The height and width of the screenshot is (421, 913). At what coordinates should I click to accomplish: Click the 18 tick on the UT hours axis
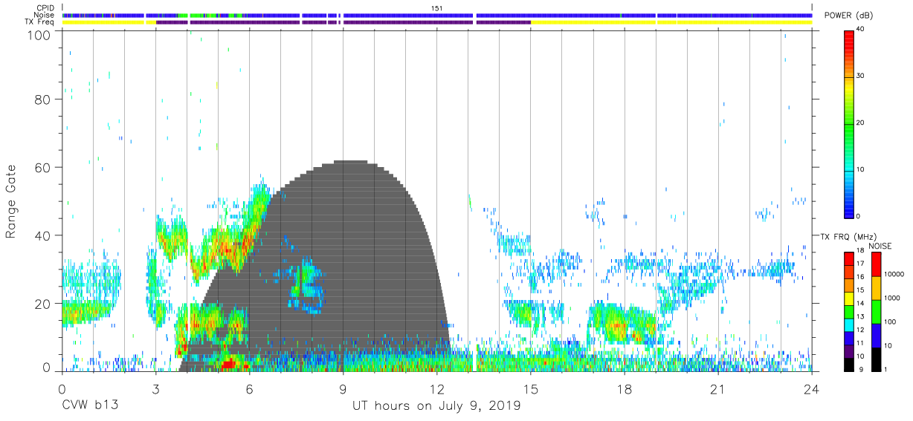pos(625,388)
